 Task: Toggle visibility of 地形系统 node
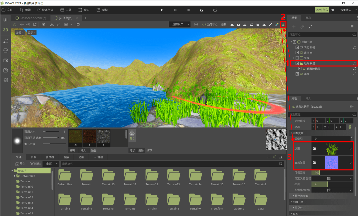[x=297, y=63]
